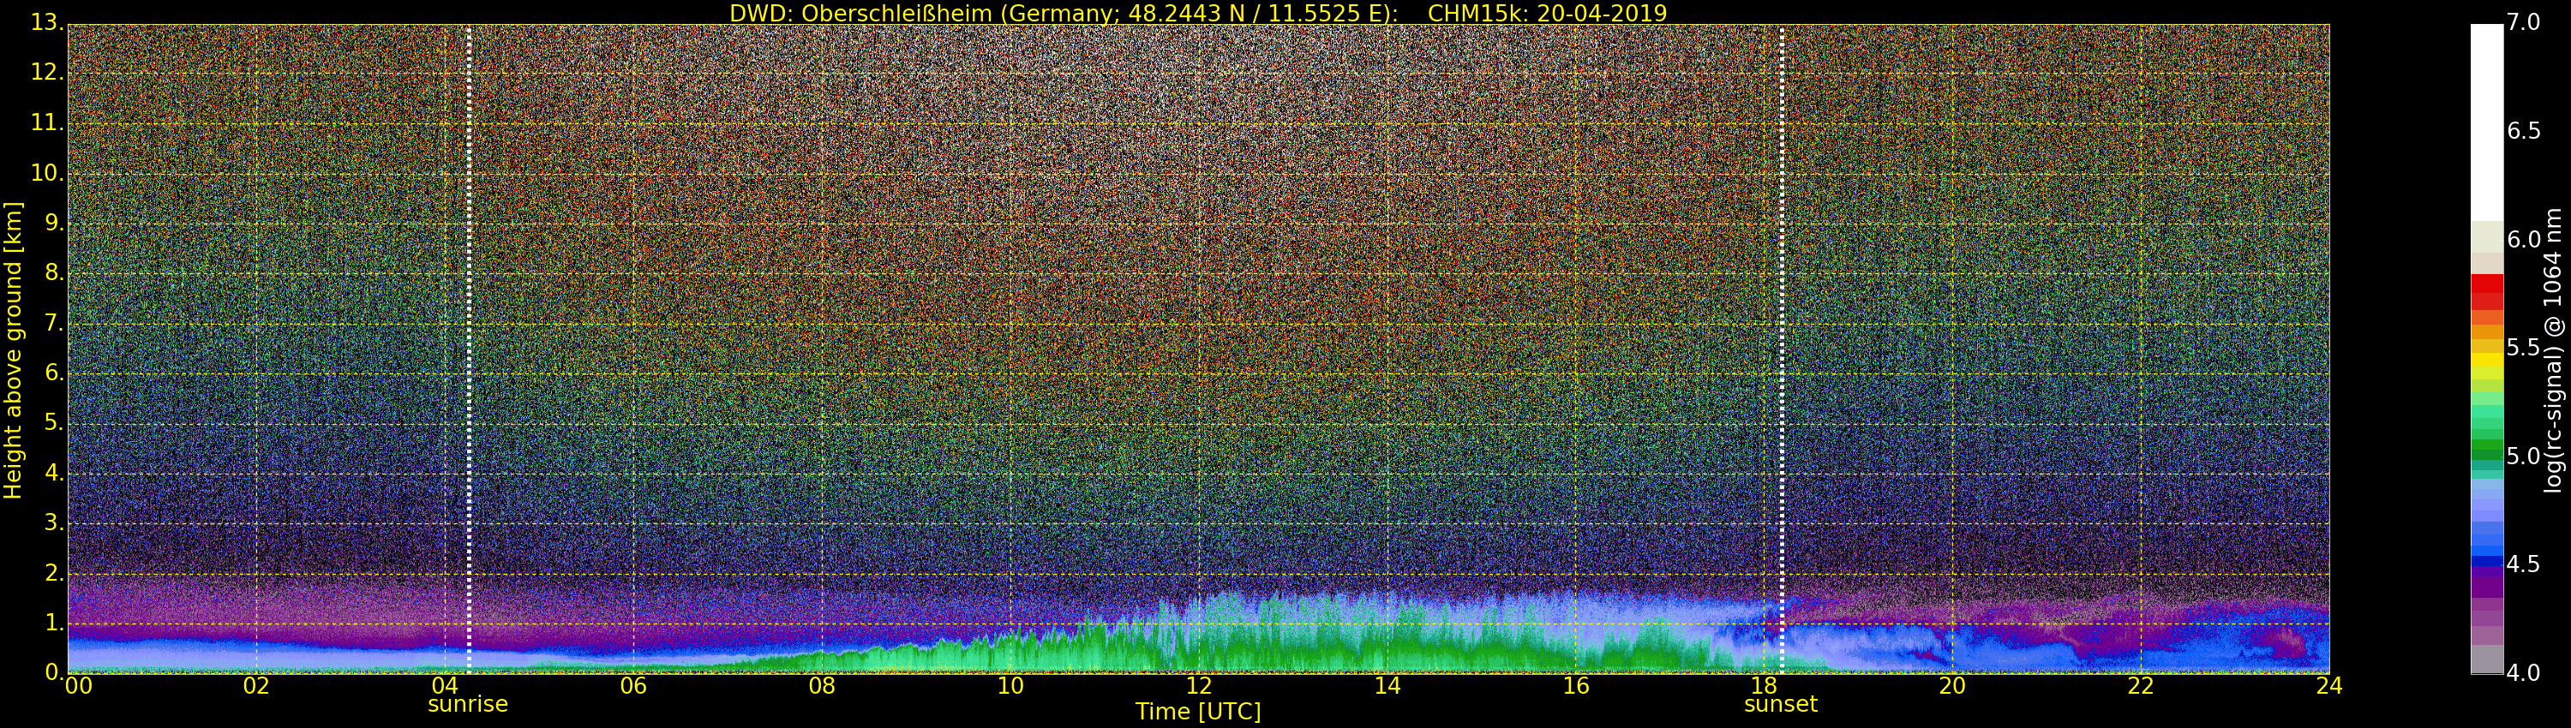Click the log(rc-signal) @ 1064 nm label
This screenshot has height=728, width=2571.
pos(2553,349)
